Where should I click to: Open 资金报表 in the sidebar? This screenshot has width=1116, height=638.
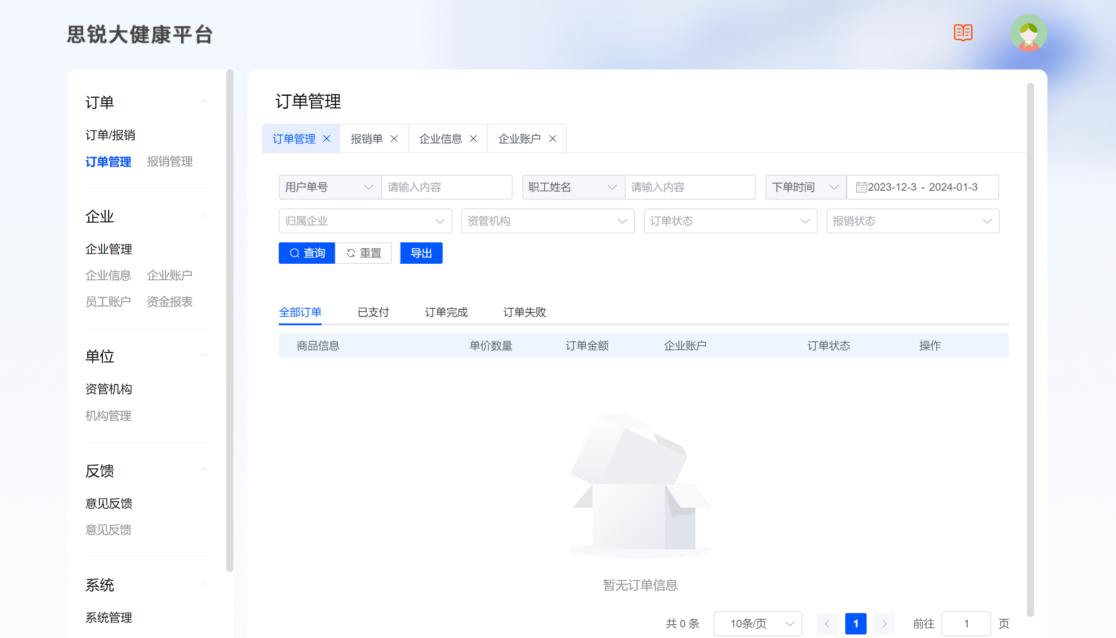click(x=170, y=302)
